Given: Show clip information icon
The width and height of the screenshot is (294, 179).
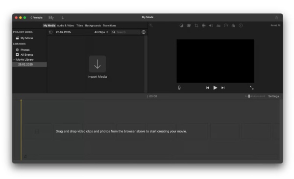Looking at the screenshot, I should [x=241, y=25].
